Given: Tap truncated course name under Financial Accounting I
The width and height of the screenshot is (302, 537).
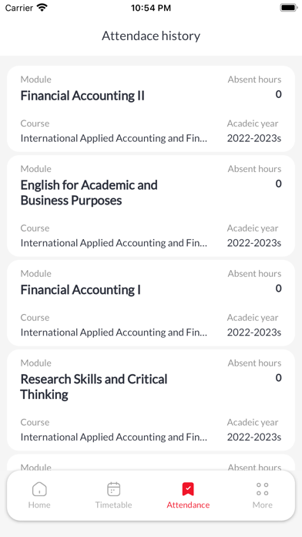Looking at the screenshot, I should point(114,333).
